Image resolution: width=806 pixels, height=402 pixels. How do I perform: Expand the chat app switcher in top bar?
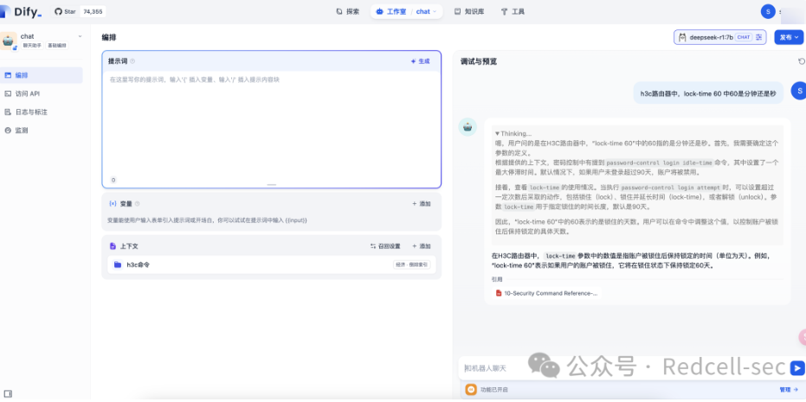point(427,11)
